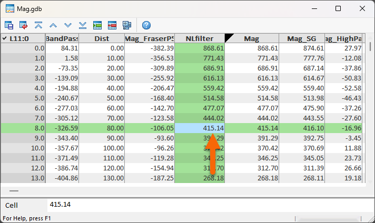Select row 8.0 in the fiducial column
Screen dimensions: 375x223
click(x=23, y=128)
